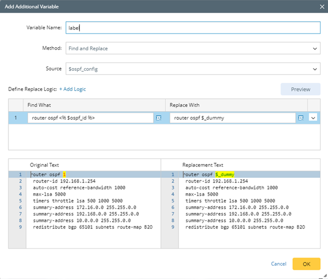Open the Method dropdown

click(x=192, y=48)
